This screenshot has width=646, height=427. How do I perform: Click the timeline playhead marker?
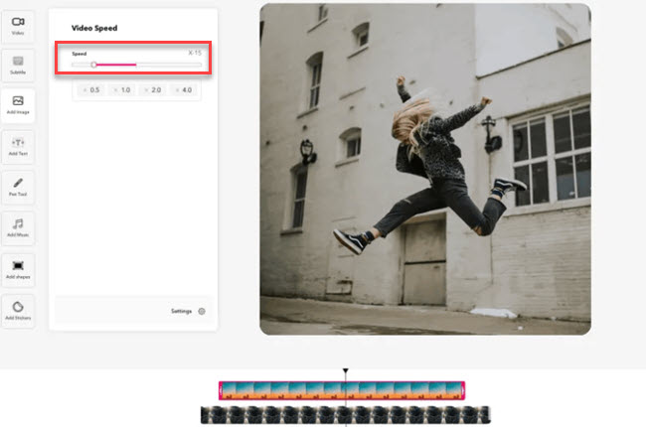click(346, 370)
